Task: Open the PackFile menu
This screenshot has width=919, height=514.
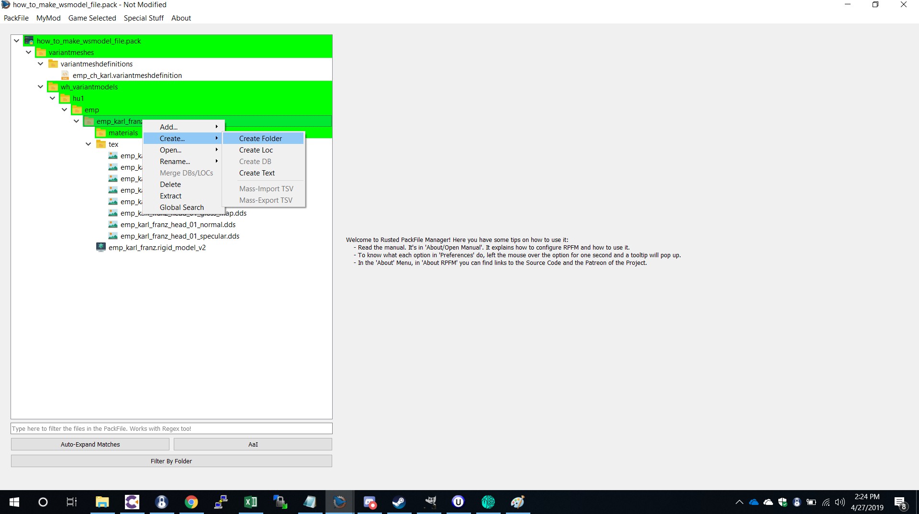Action: tap(16, 18)
